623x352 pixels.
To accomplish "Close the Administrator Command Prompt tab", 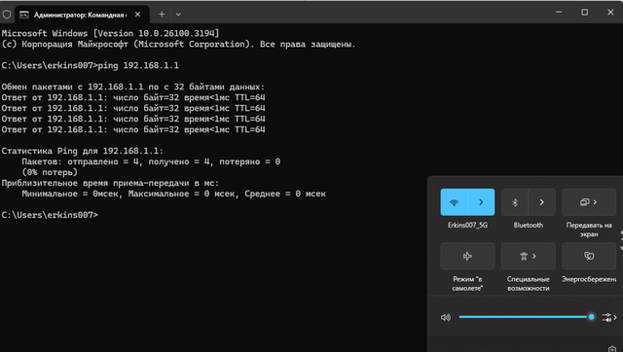I will [x=137, y=15].
